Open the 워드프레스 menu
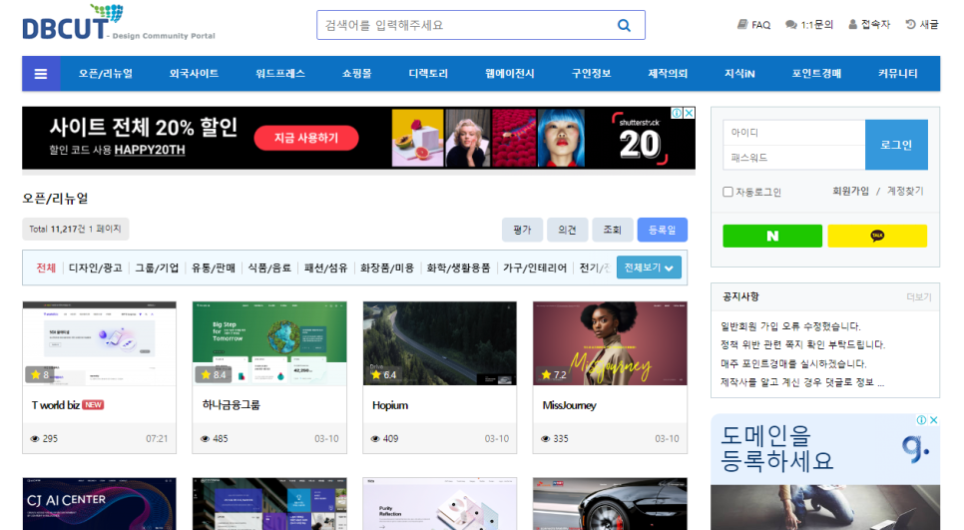This screenshot has width=964, height=530. [280, 74]
